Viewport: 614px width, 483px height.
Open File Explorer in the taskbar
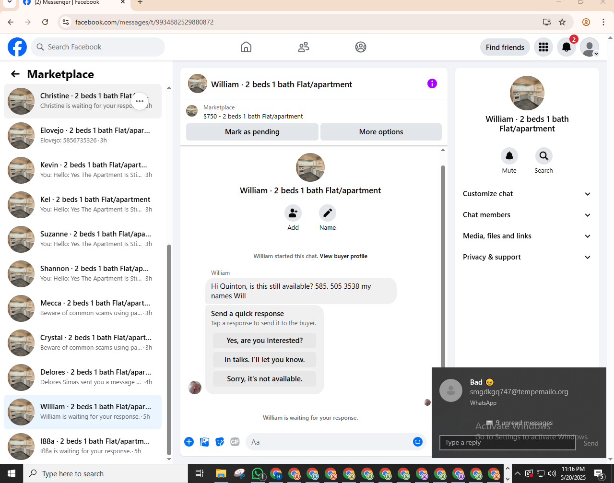[221, 474]
